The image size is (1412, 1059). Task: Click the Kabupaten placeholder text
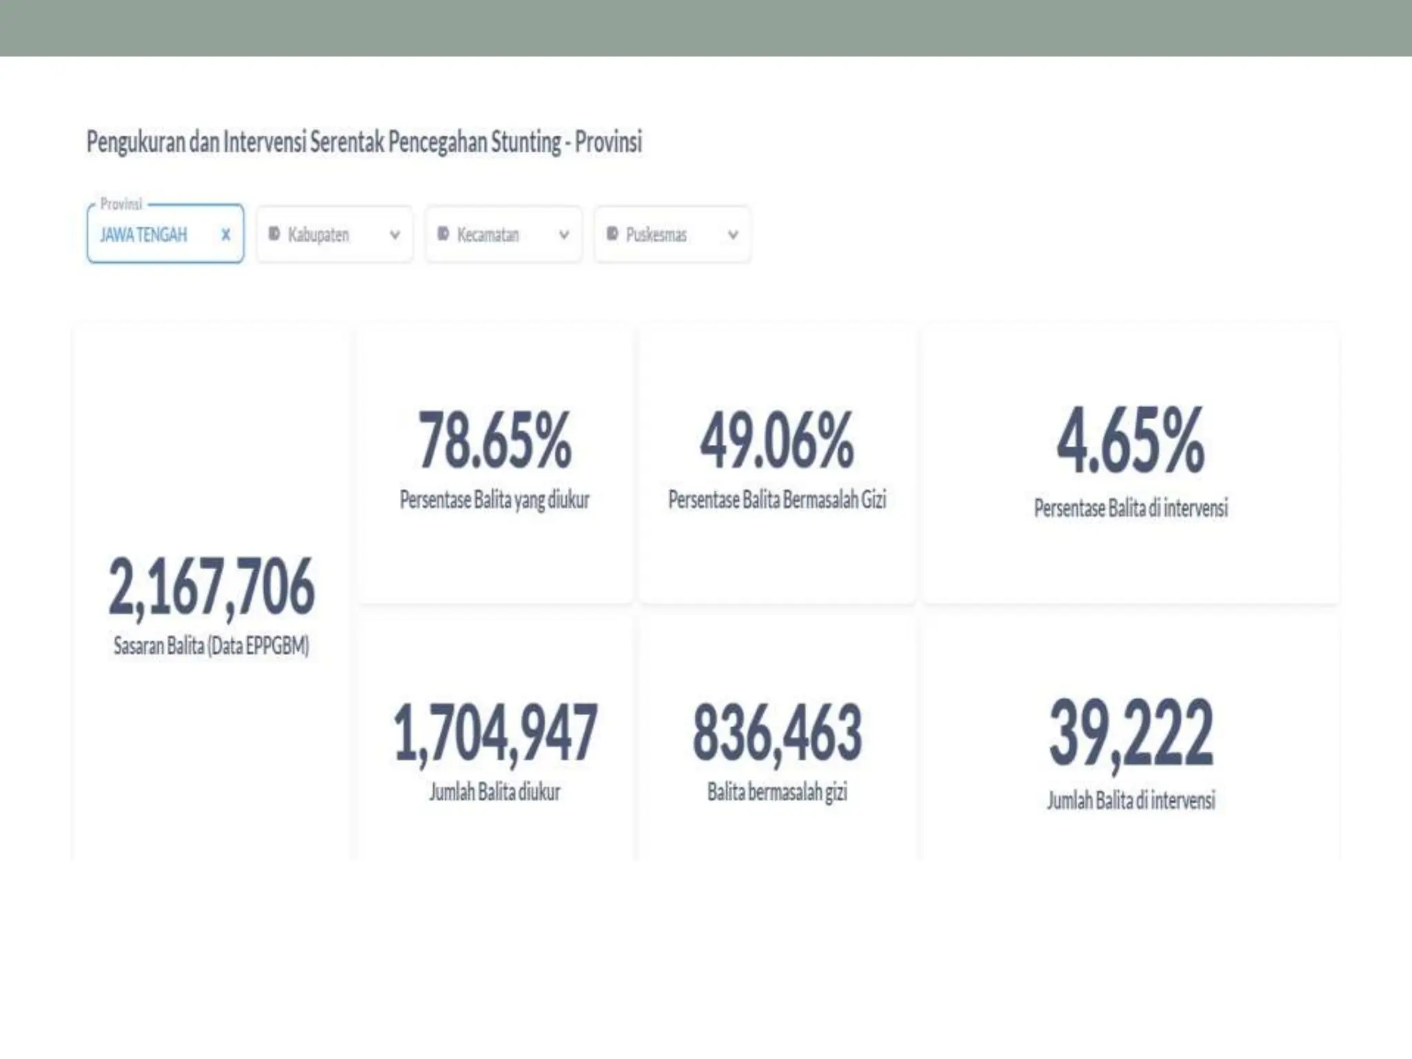coord(319,235)
